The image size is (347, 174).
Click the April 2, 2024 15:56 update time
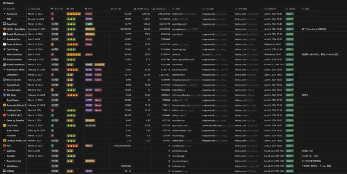(273, 146)
